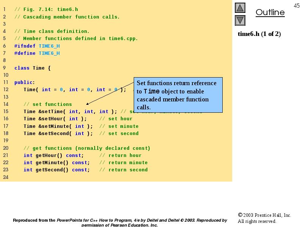This screenshot has width=303, height=227.
Task: Select the blue callout about Set functions
Action: (x=178, y=95)
